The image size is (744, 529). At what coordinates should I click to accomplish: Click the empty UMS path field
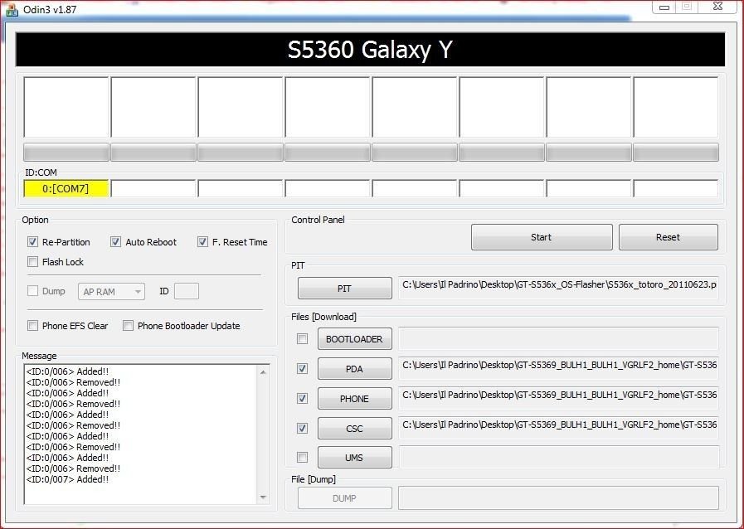click(x=558, y=456)
